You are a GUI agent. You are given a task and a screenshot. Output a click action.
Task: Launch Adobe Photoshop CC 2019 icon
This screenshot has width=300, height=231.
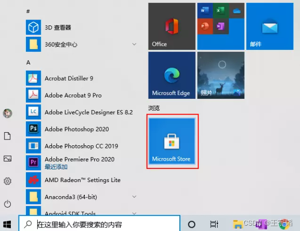[33, 146]
